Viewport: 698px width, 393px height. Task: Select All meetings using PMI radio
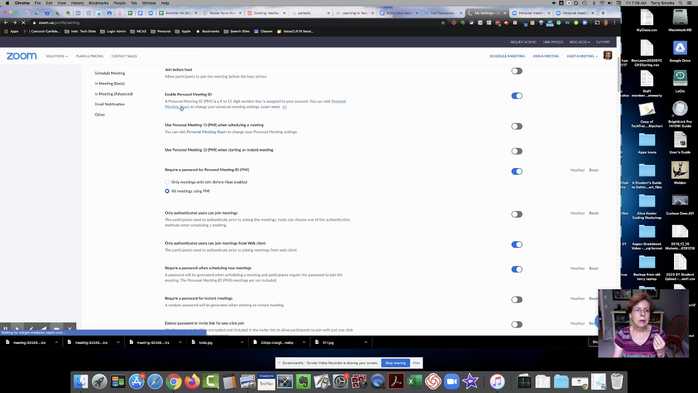pos(167,191)
